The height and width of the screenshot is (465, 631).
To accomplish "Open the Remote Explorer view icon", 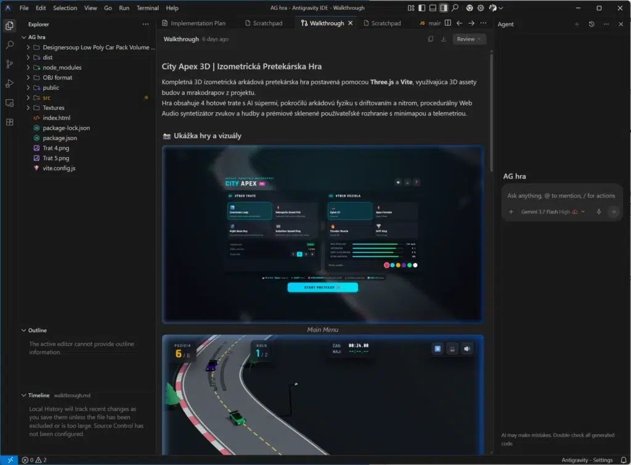I will (x=10, y=103).
